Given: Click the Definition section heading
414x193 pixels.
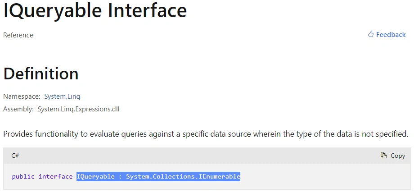Looking at the screenshot, I should click(x=41, y=74).
